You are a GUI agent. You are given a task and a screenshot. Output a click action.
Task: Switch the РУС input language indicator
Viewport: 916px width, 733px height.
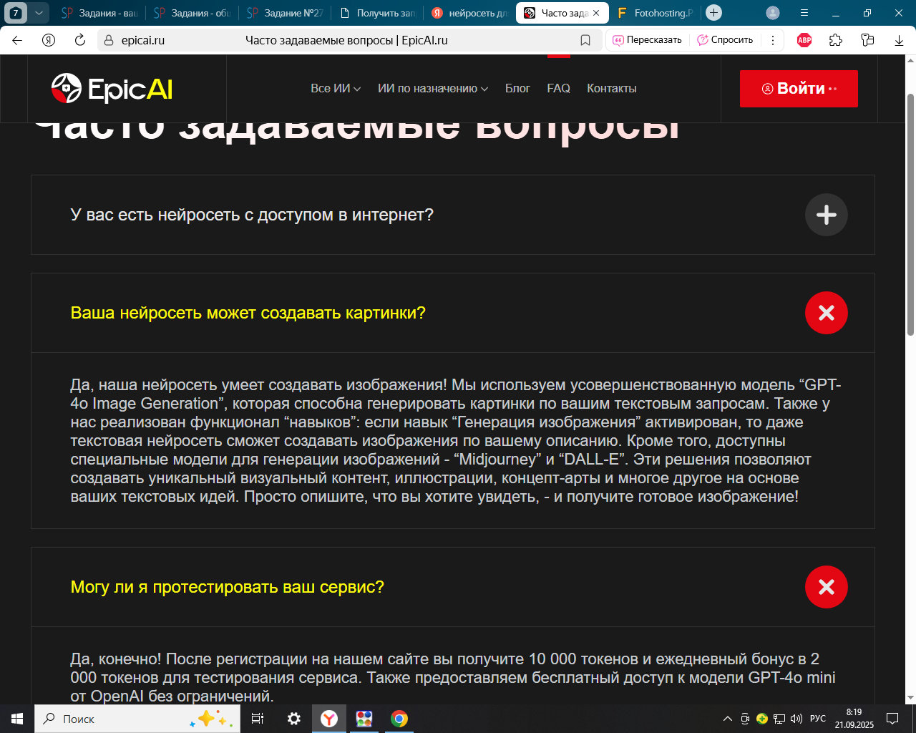point(818,719)
